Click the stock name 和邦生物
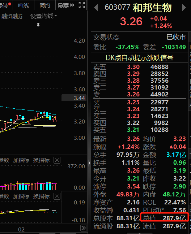The height and width of the screenshot is (234, 191). (152, 8)
